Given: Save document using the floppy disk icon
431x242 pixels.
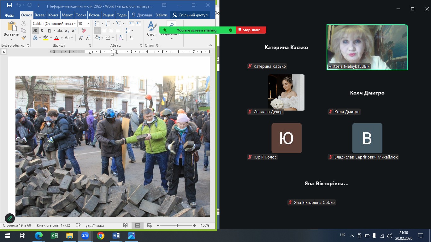Looking at the screenshot, I should coord(9,5).
